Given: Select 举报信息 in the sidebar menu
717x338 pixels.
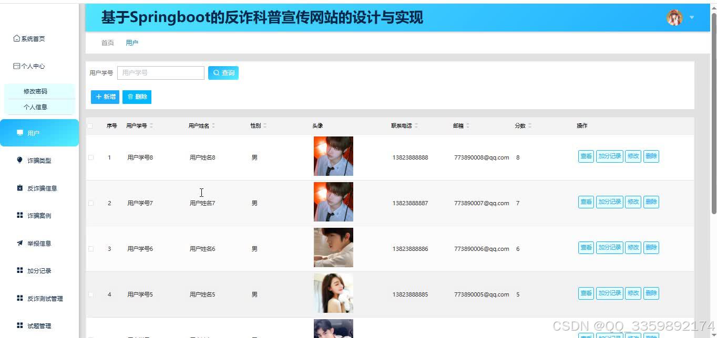Looking at the screenshot, I should pos(39,243).
